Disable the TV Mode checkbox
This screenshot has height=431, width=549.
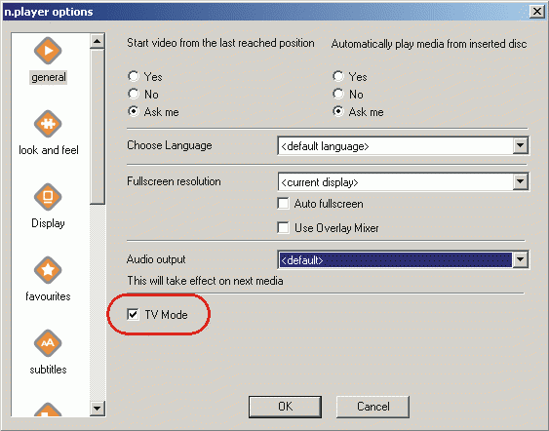coord(133,314)
